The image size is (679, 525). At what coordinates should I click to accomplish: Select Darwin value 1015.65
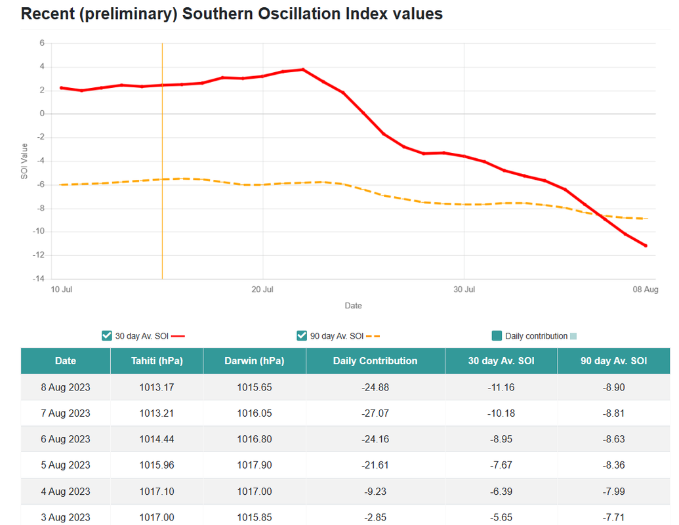point(254,387)
